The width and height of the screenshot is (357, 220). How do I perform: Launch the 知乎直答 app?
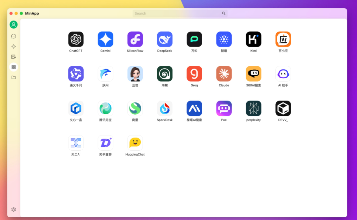[105, 143]
